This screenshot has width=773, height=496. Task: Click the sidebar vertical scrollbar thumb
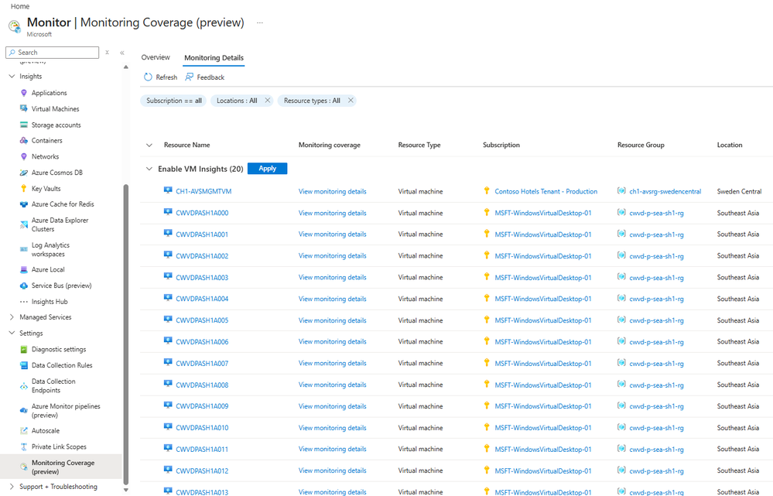pyautogui.click(x=125, y=334)
